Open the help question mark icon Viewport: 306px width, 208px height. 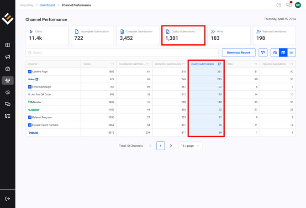[x=279, y=5]
